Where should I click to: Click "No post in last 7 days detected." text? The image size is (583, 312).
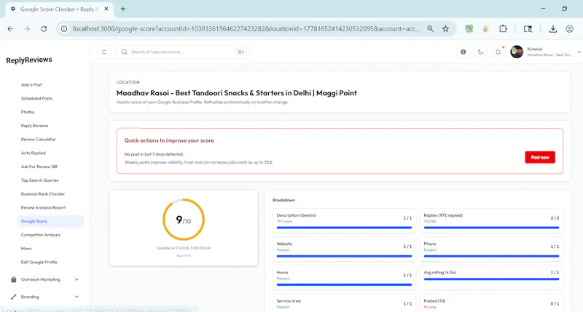pyautogui.click(x=154, y=154)
